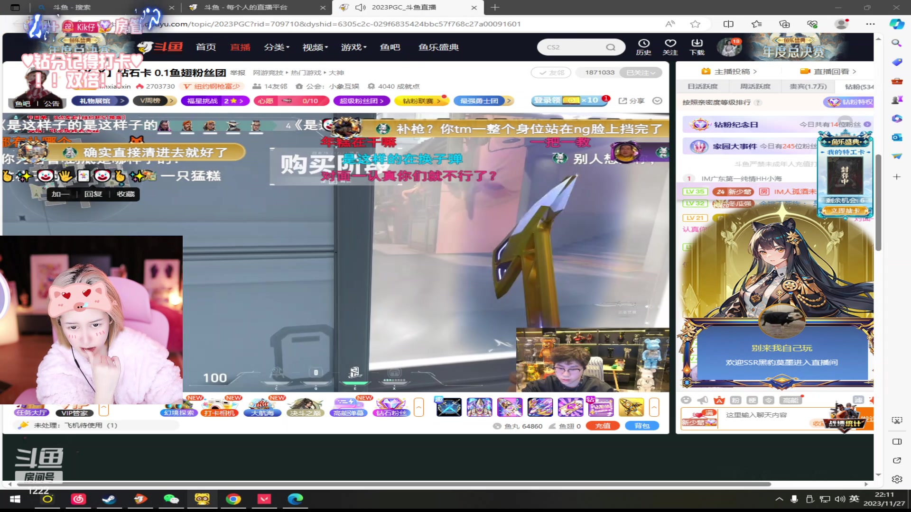Screen dimensions: 911x512
Task: Select the golden rocket gift
Action: (631, 407)
